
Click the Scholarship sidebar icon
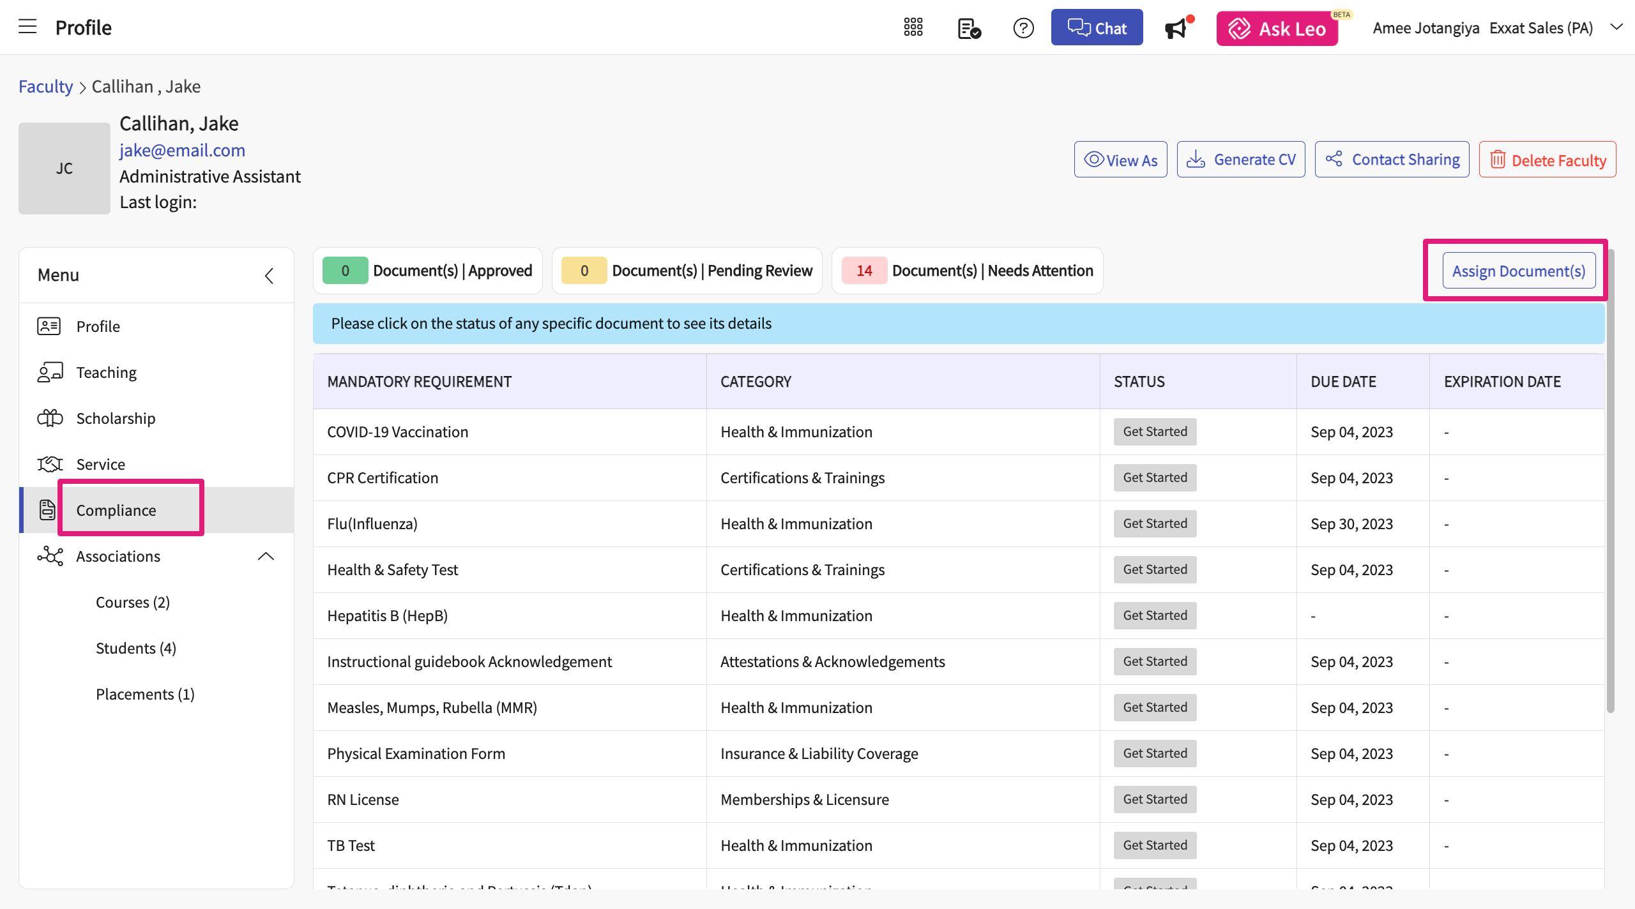tap(50, 418)
